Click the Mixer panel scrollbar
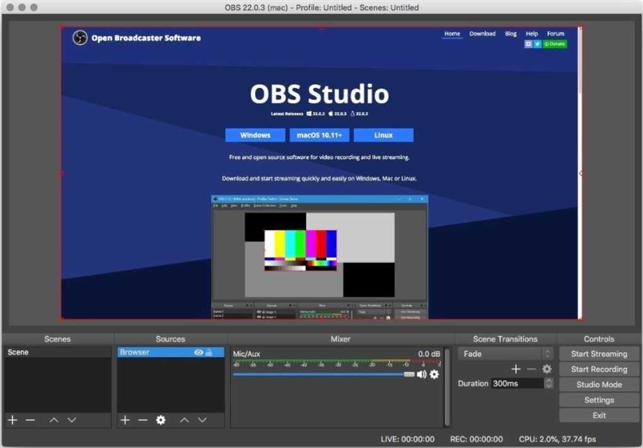The image size is (643, 448). tap(448, 387)
